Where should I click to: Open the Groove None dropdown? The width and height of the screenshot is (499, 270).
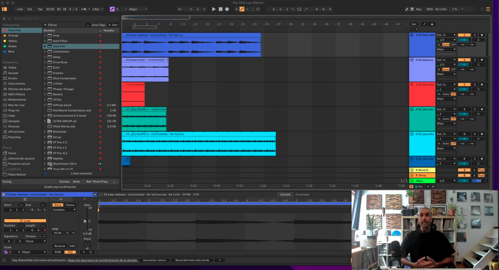point(36,241)
